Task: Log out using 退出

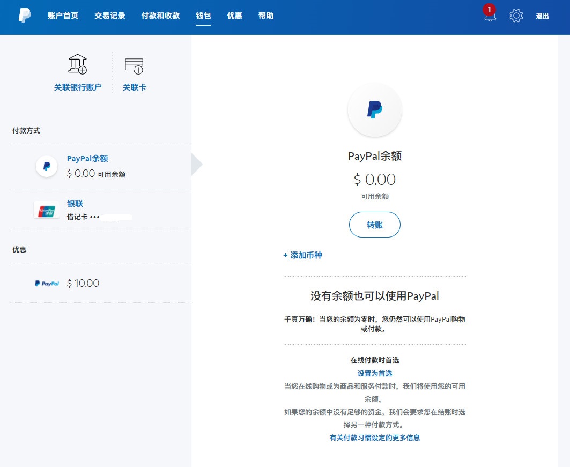Action: pyautogui.click(x=542, y=16)
